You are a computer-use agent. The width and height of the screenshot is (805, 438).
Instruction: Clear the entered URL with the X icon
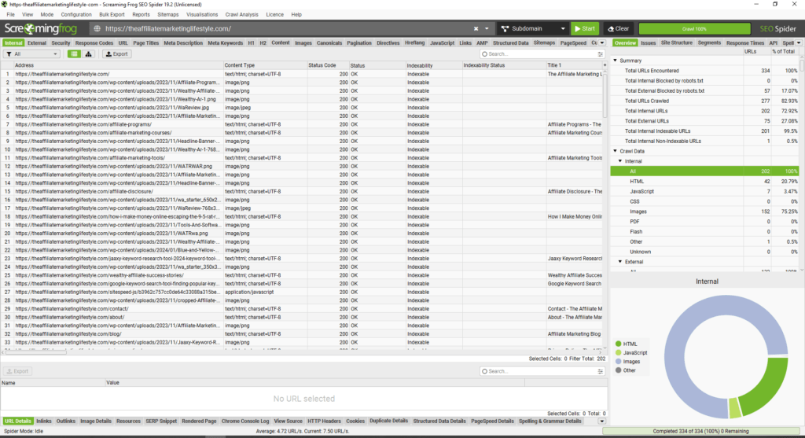click(x=476, y=29)
